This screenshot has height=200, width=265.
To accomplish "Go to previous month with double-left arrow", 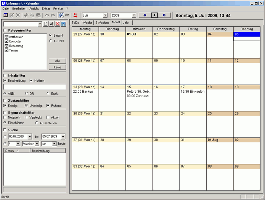I will 145,15.
